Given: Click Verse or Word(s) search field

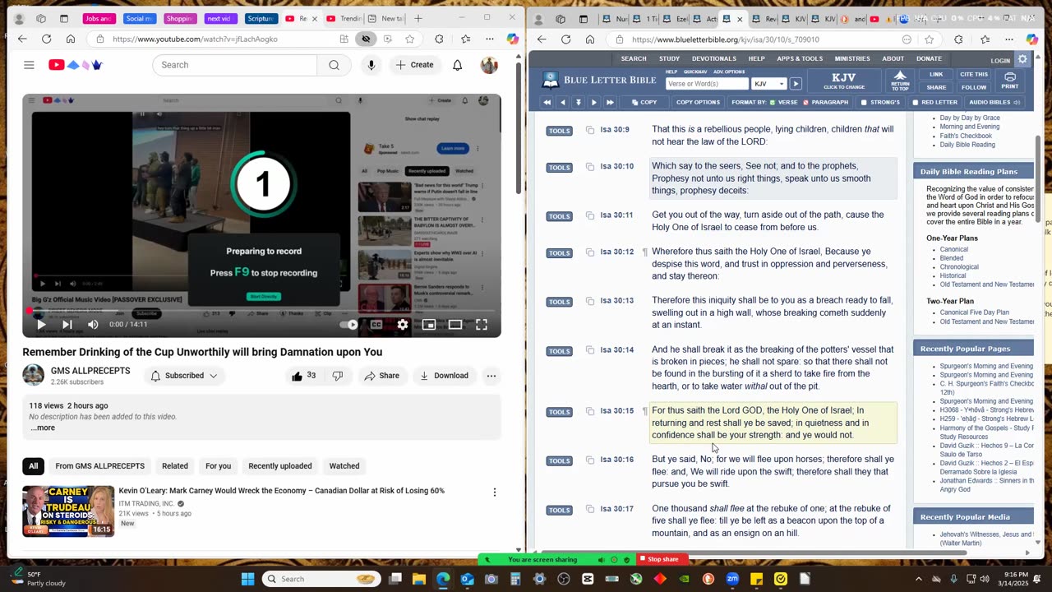Looking at the screenshot, I should [x=707, y=84].
